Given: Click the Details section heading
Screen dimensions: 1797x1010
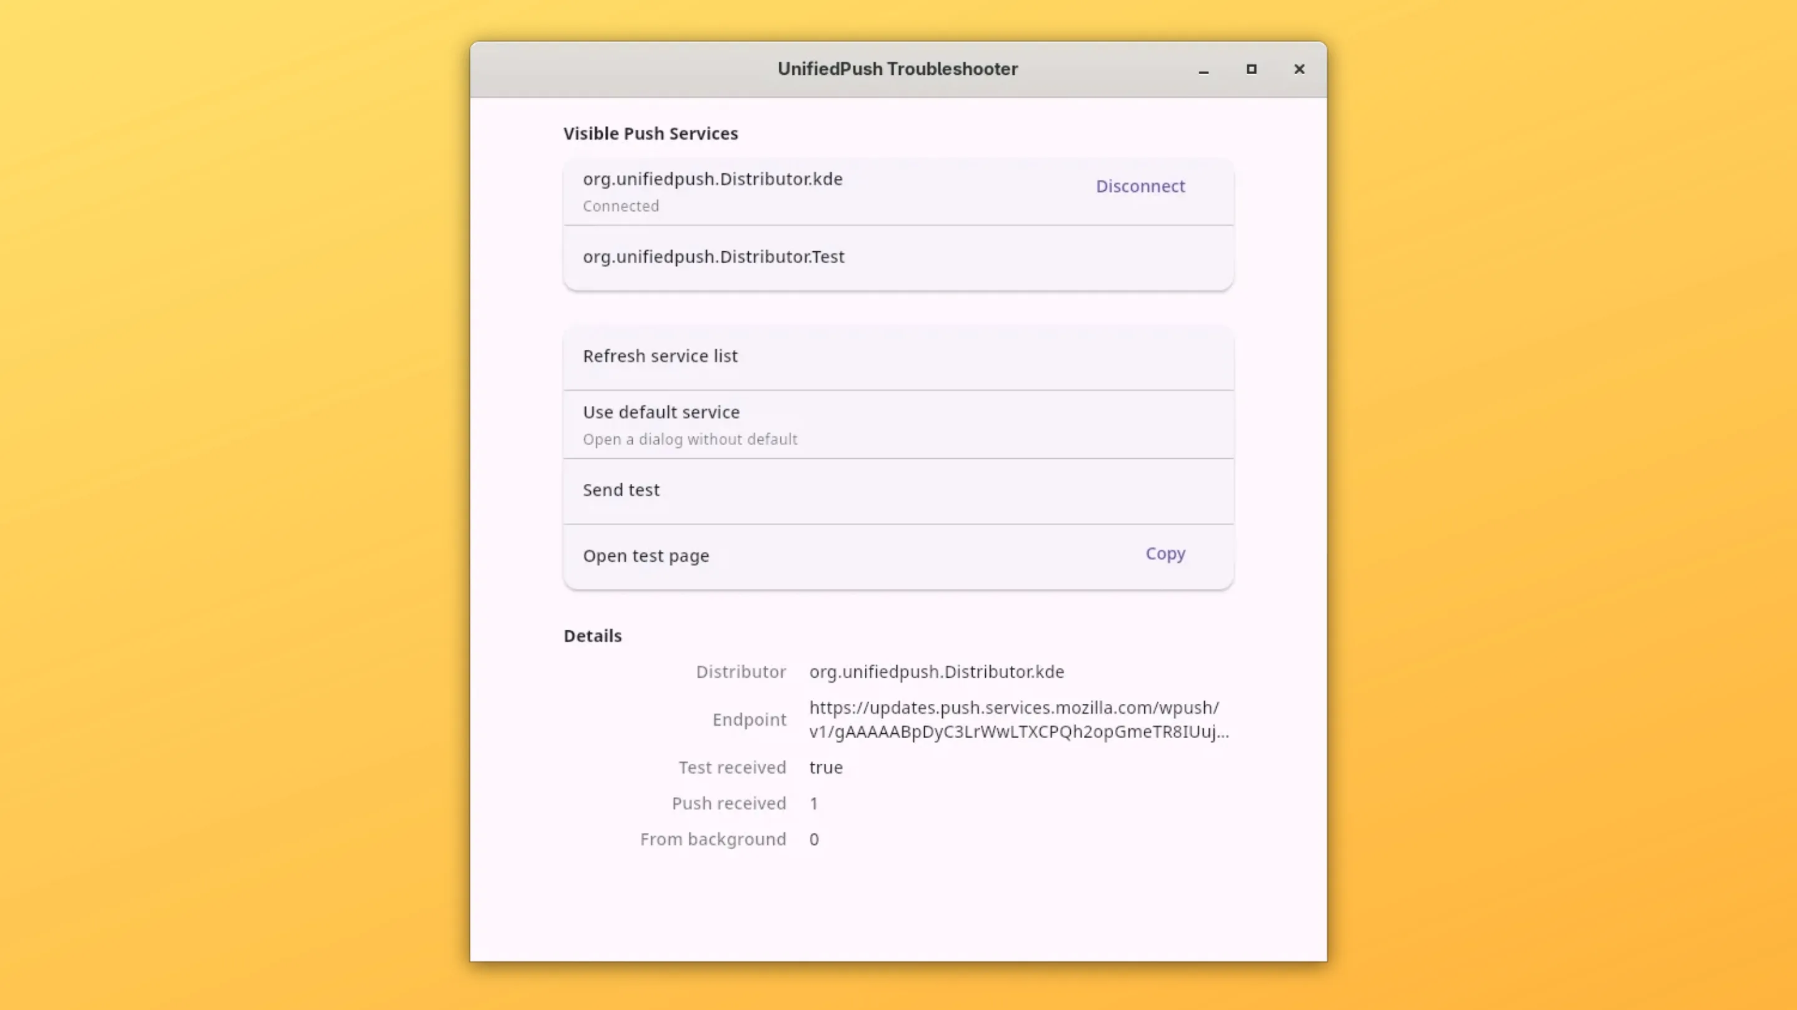Looking at the screenshot, I should (592, 636).
